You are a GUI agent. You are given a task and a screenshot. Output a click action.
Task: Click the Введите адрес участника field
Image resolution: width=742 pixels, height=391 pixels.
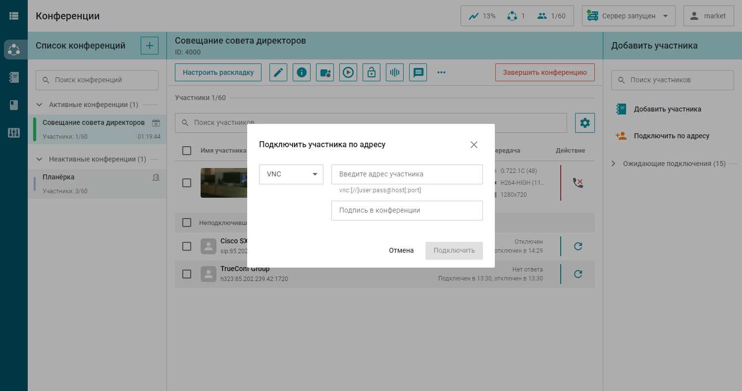click(x=407, y=174)
